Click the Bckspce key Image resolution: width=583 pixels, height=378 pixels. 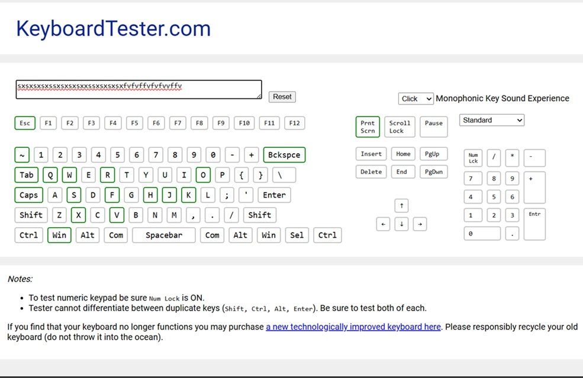284,156
